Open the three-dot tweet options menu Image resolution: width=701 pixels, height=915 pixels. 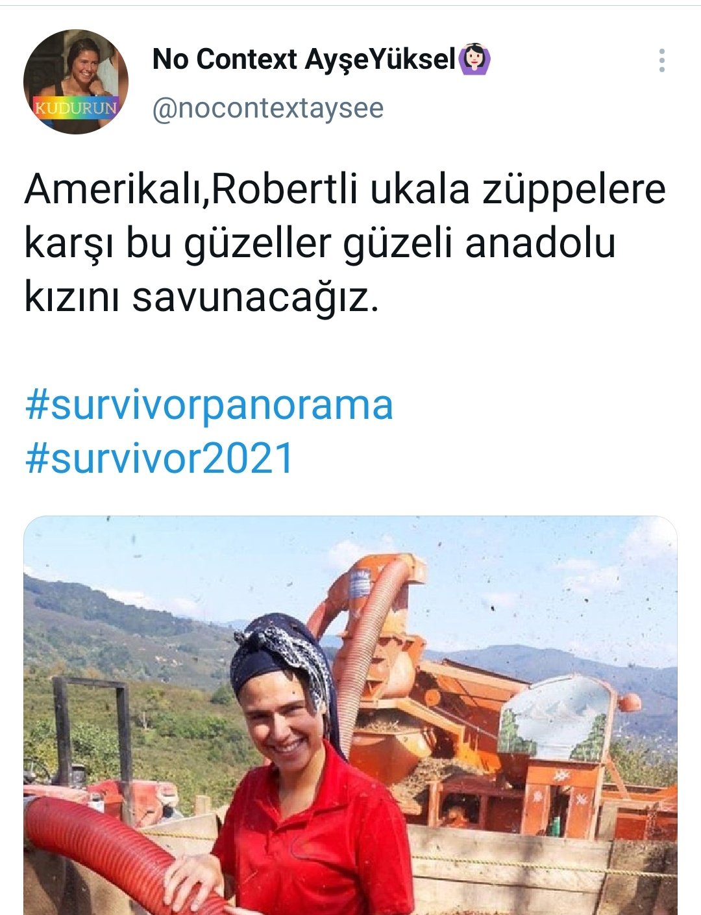(x=661, y=60)
